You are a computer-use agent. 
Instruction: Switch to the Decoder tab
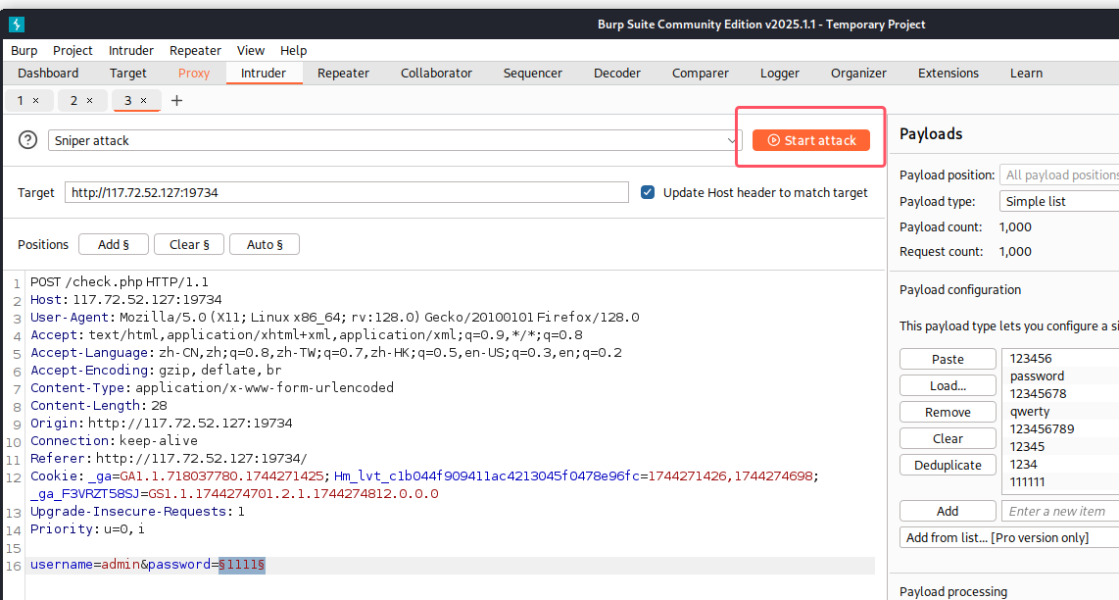click(617, 73)
